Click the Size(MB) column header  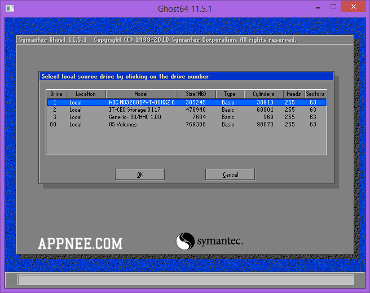click(x=196, y=94)
